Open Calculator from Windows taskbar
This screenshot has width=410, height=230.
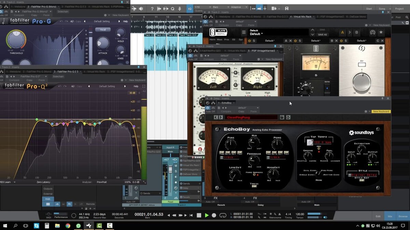click(x=47, y=226)
